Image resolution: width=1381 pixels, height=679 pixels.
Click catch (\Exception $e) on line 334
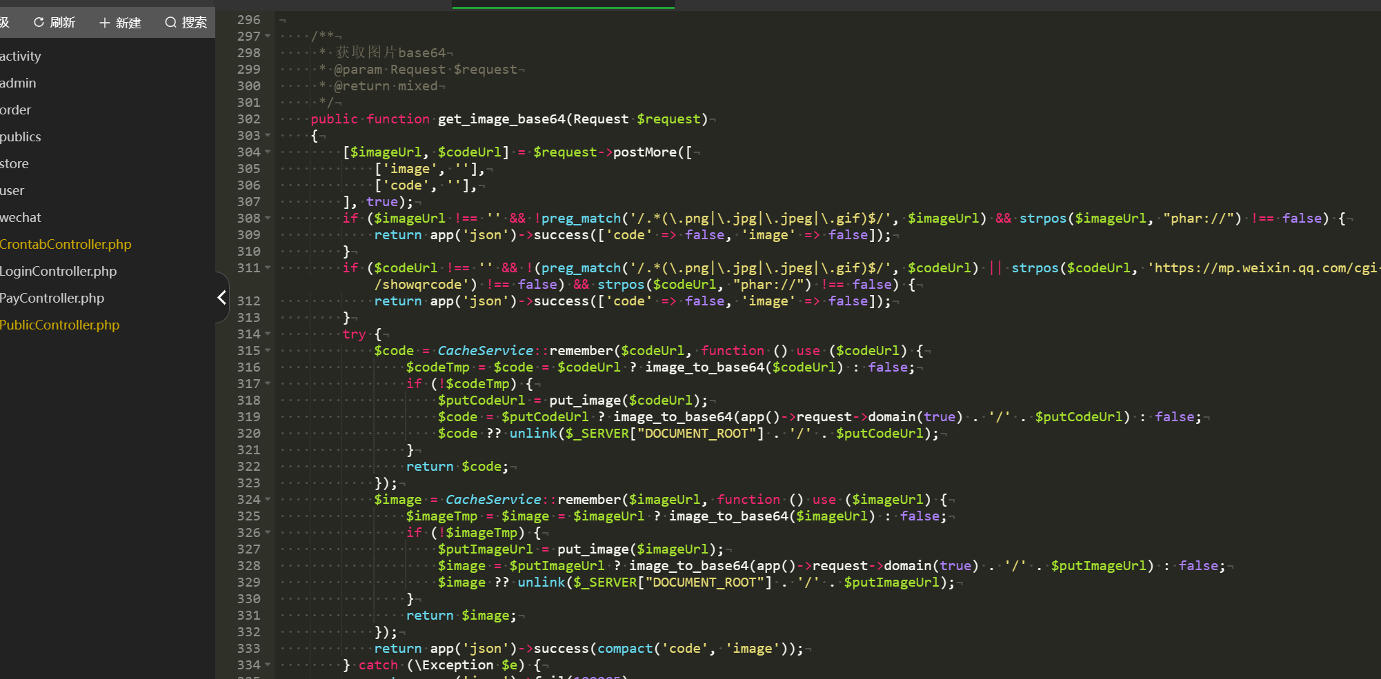tap(441, 665)
